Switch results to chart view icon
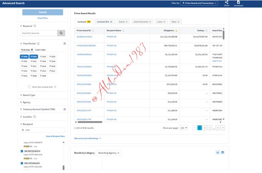The height and width of the screenshot is (173, 262). pos(218,153)
